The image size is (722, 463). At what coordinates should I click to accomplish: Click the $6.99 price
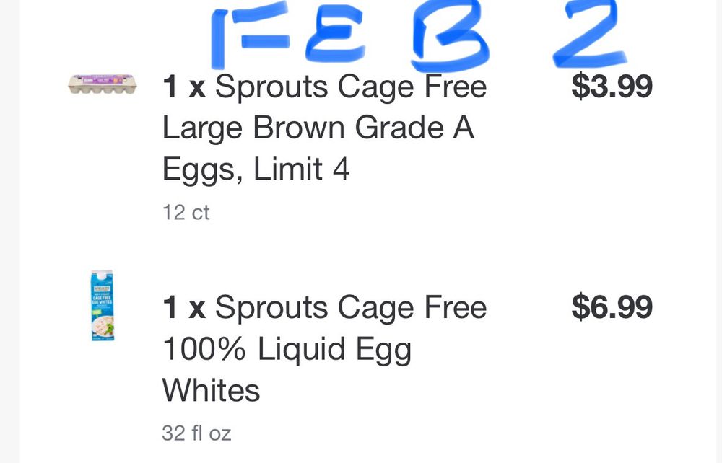(x=612, y=307)
